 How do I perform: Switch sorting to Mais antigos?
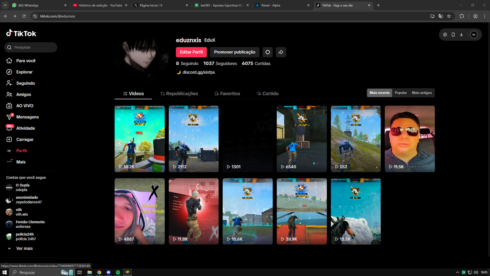(x=422, y=93)
